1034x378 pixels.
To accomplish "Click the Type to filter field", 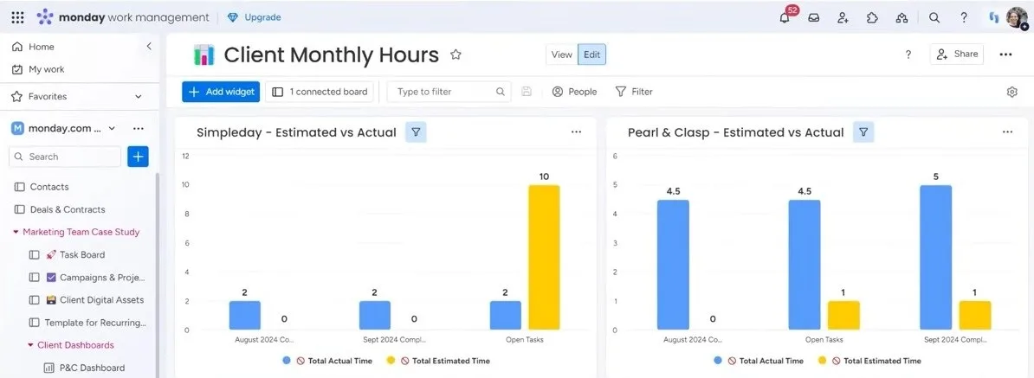I will tap(449, 92).
